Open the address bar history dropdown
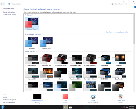The height and width of the screenshot is (109, 136). click(x=110, y=4)
